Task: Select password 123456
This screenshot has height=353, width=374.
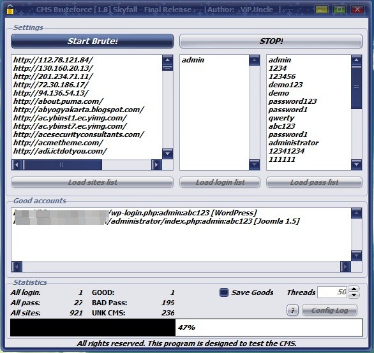Action: pos(282,76)
